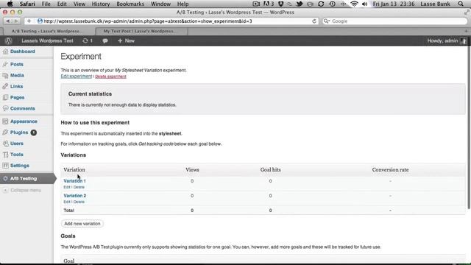Click the Pages sidebar icon

point(5,97)
